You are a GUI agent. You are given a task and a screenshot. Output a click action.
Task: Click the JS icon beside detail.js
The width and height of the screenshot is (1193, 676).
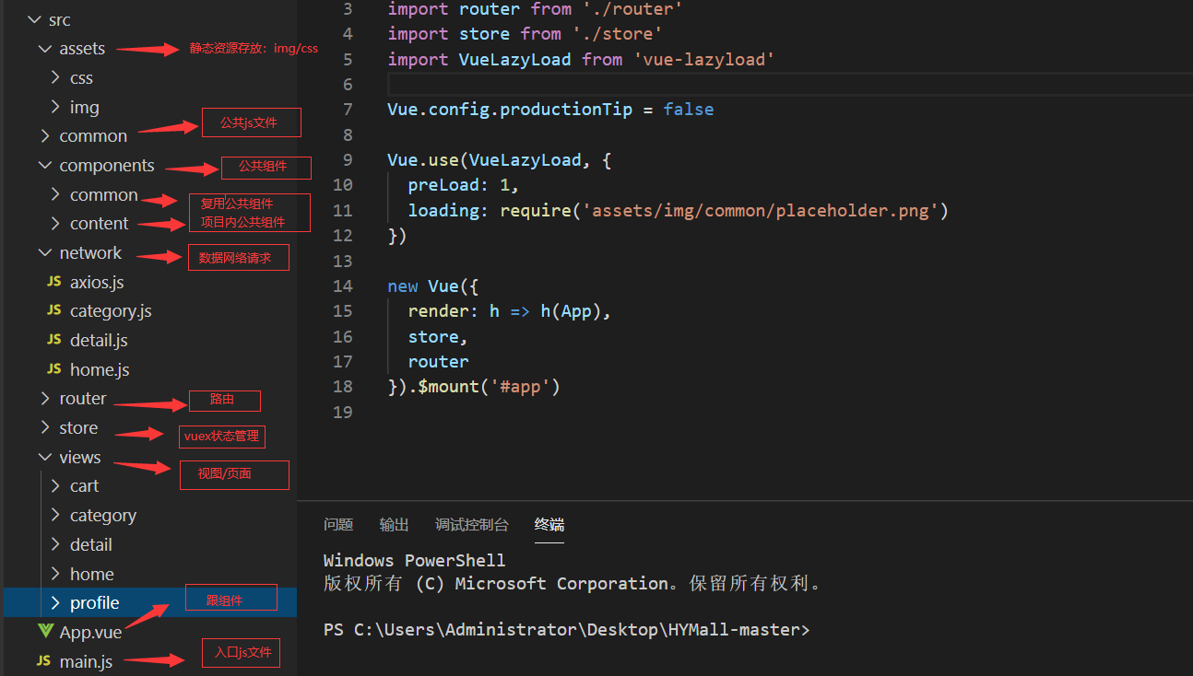(x=54, y=341)
